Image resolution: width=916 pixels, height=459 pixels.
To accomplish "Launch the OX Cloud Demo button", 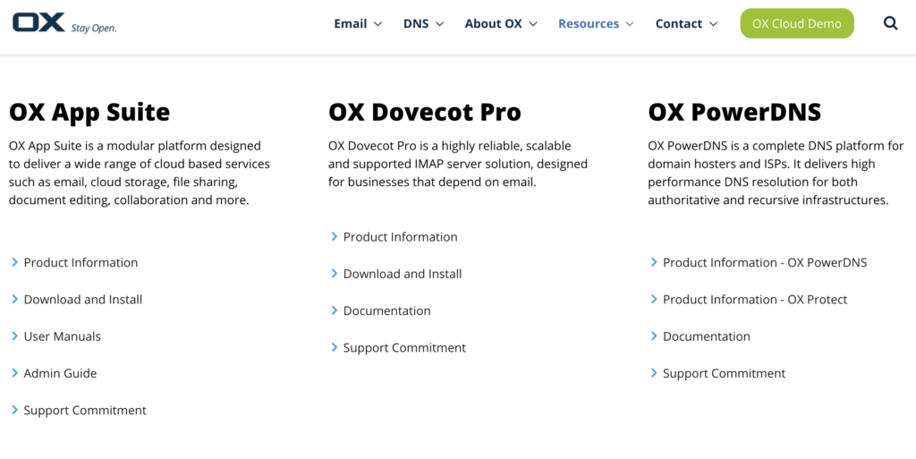I will [x=796, y=24].
